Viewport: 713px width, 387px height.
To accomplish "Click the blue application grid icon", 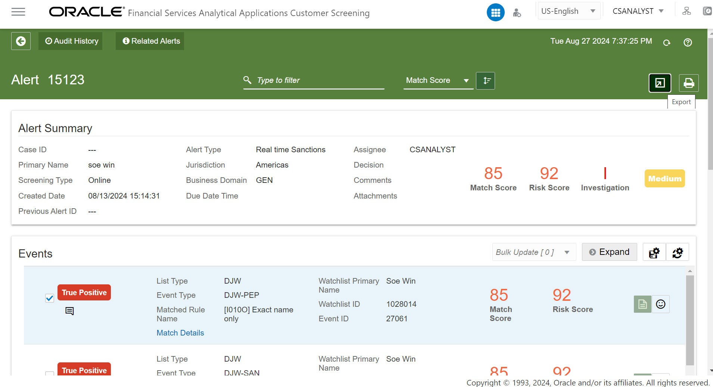I will coord(495,13).
